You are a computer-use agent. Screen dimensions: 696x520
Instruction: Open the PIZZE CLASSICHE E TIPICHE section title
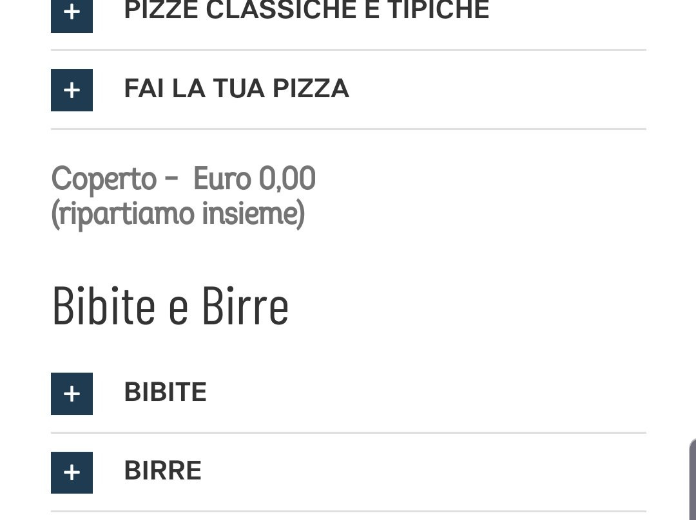306,10
